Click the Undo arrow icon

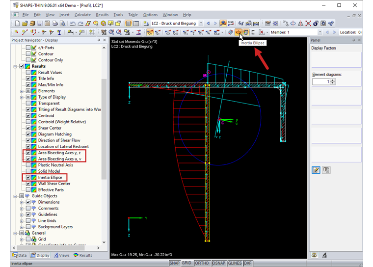(x=73, y=23)
